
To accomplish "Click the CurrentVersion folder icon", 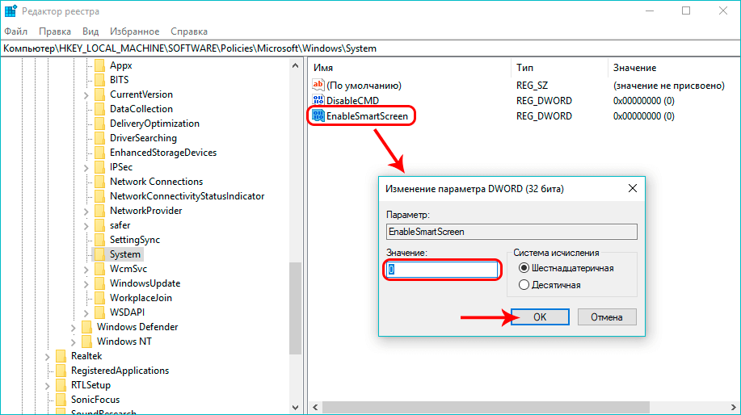I will 99,94.
